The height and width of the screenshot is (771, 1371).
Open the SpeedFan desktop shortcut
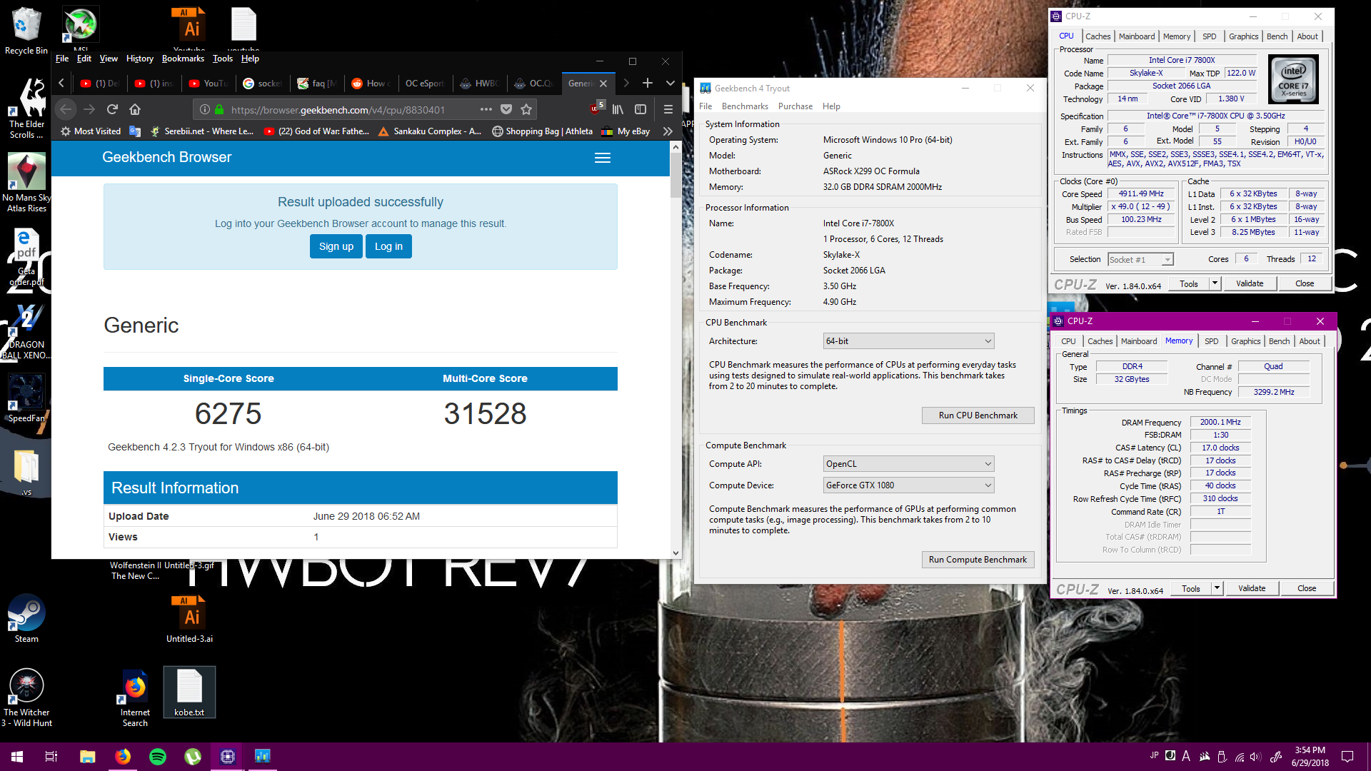(26, 397)
